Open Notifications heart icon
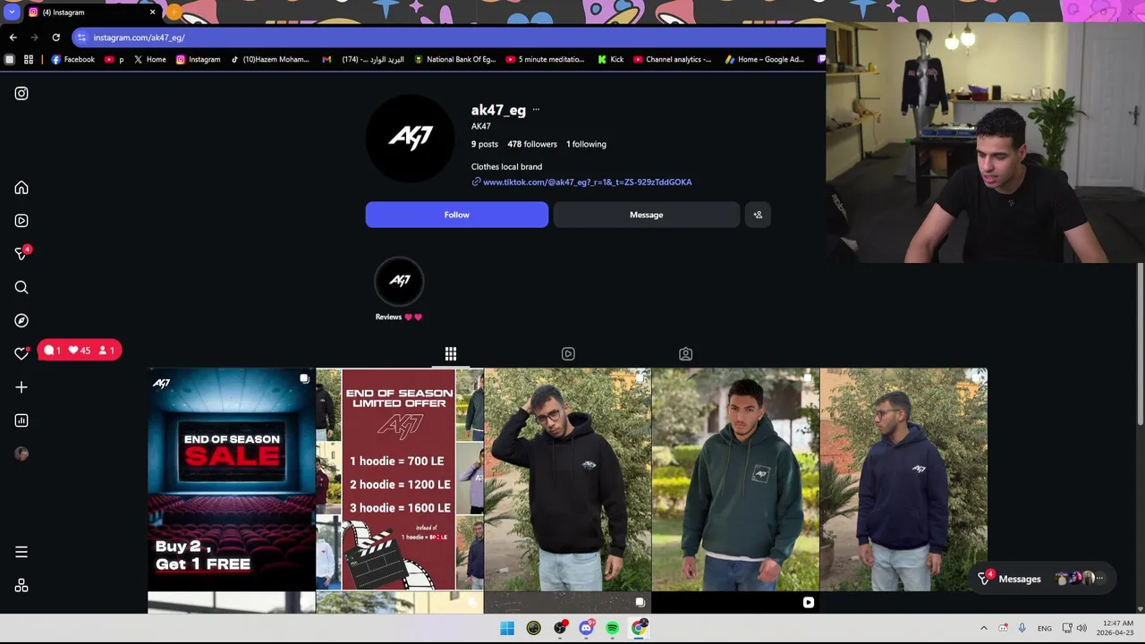Screen dimensions: 1145x644 [21, 353]
